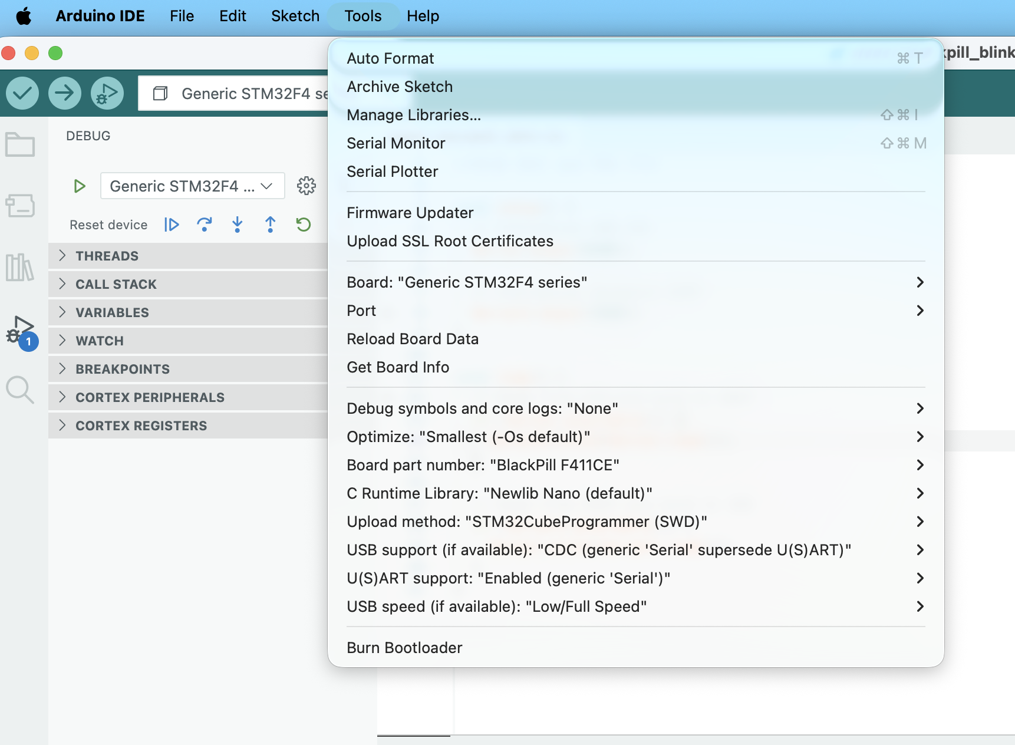Expand the CORTEX REGISTERS section

tap(188, 426)
